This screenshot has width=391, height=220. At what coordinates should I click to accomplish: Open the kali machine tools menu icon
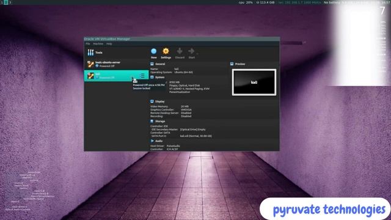coord(142,76)
